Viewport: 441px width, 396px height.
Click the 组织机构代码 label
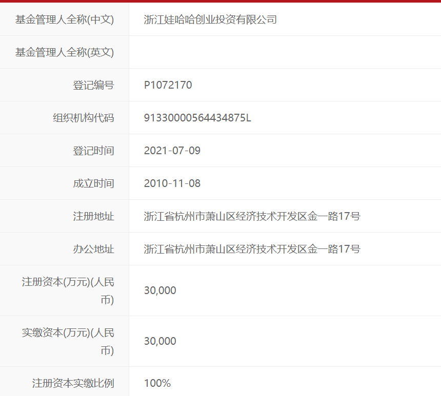click(83, 118)
